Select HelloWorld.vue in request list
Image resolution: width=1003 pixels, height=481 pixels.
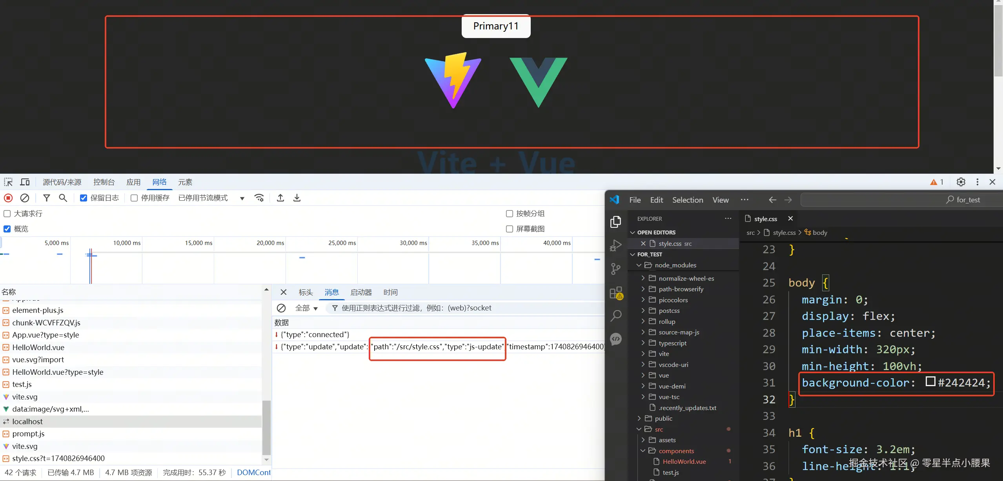pyautogui.click(x=38, y=347)
